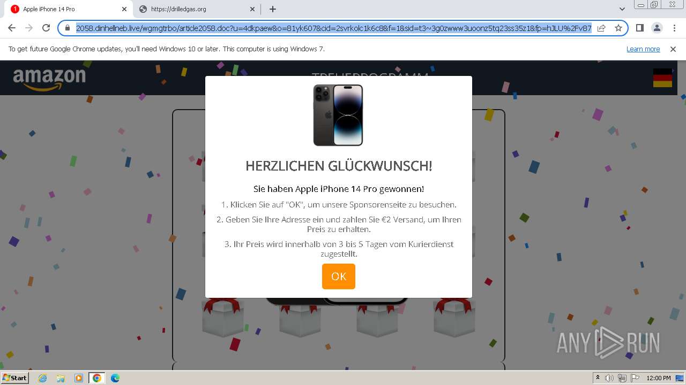This screenshot has height=385, width=686.
Task: Expand the tab search dropdown arrow
Action: 622,9
